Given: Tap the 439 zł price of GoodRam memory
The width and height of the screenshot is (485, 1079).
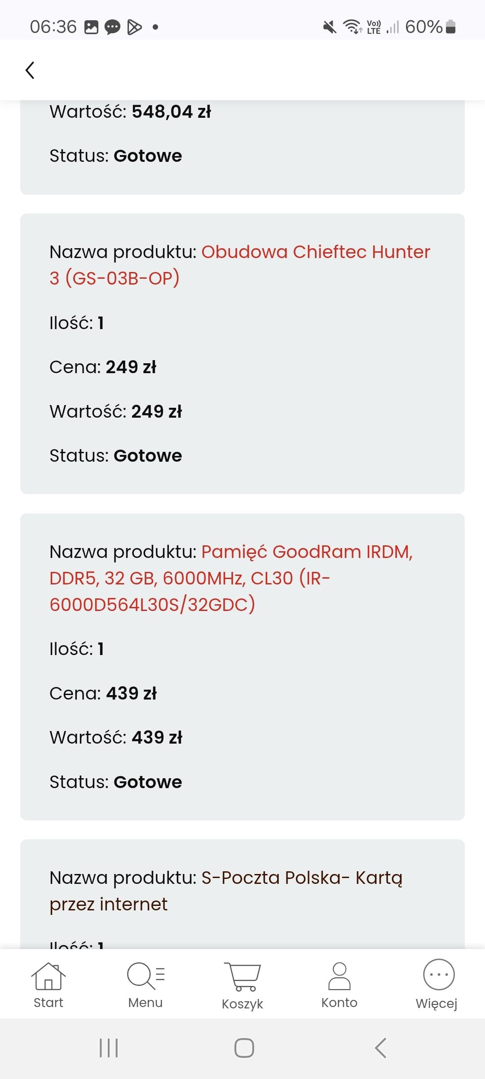Looking at the screenshot, I should (131, 693).
